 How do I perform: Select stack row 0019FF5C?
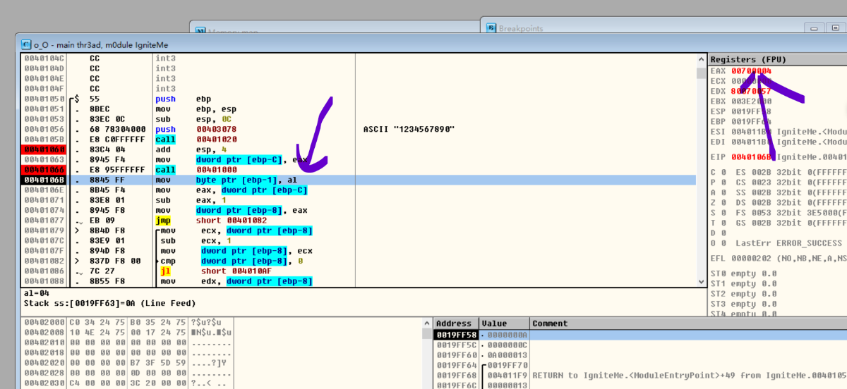[640, 345]
